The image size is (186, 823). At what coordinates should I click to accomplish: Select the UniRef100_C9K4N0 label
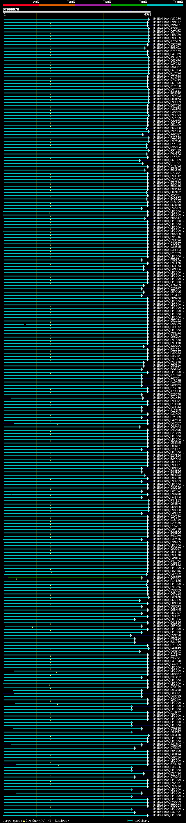tap(167, 700)
